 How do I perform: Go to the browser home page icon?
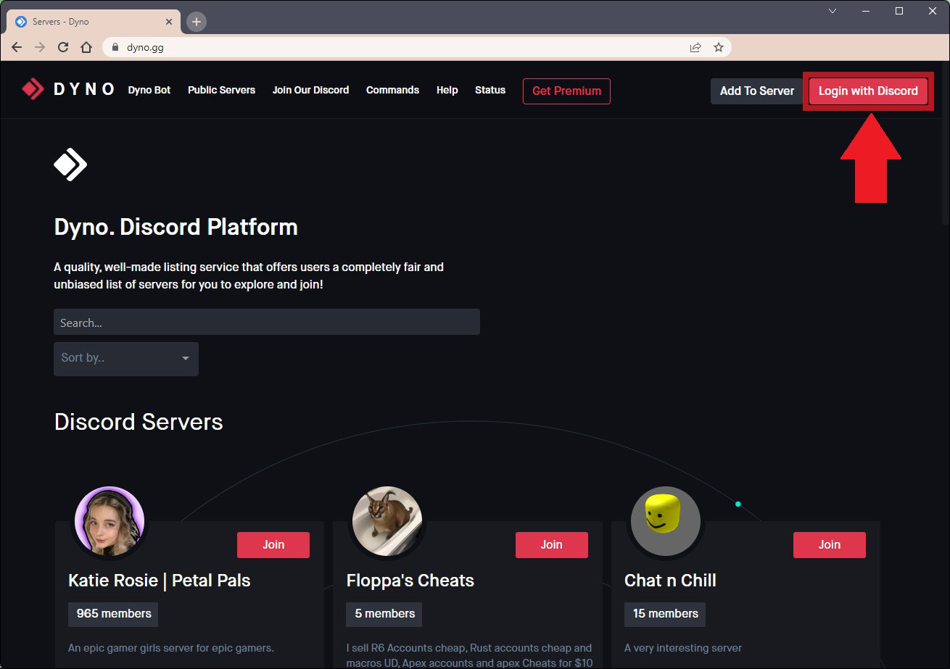click(86, 47)
